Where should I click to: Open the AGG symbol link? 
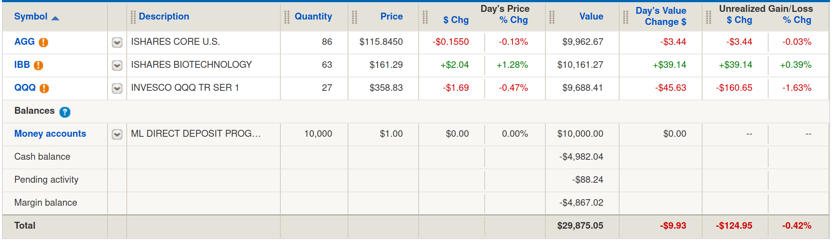pos(24,42)
